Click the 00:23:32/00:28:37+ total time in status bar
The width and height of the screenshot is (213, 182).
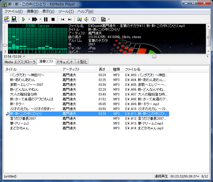[x=185, y=176]
